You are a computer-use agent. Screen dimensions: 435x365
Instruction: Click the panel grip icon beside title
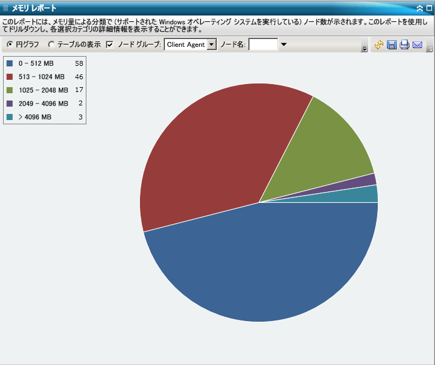[5, 9]
